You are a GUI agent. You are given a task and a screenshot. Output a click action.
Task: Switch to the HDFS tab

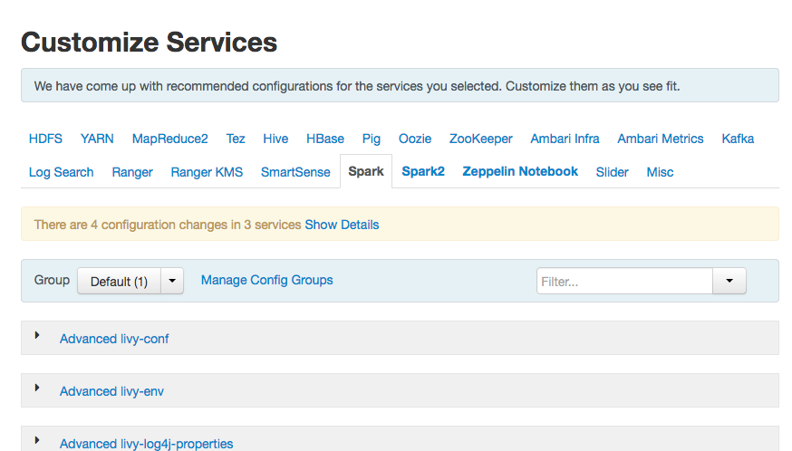45,139
